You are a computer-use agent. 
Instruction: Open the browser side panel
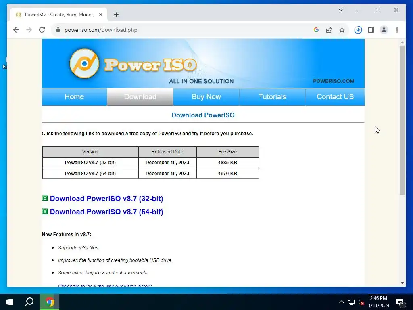[x=371, y=30]
